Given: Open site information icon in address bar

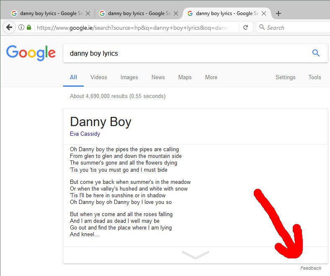Looking at the screenshot, I should [x=21, y=27].
